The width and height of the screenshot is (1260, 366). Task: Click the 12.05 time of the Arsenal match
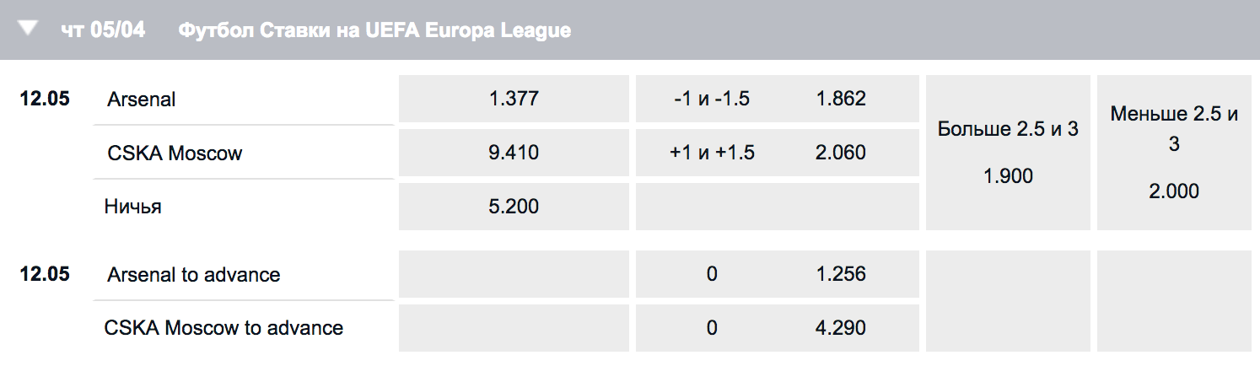pyautogui.click(x=45, y=99)
